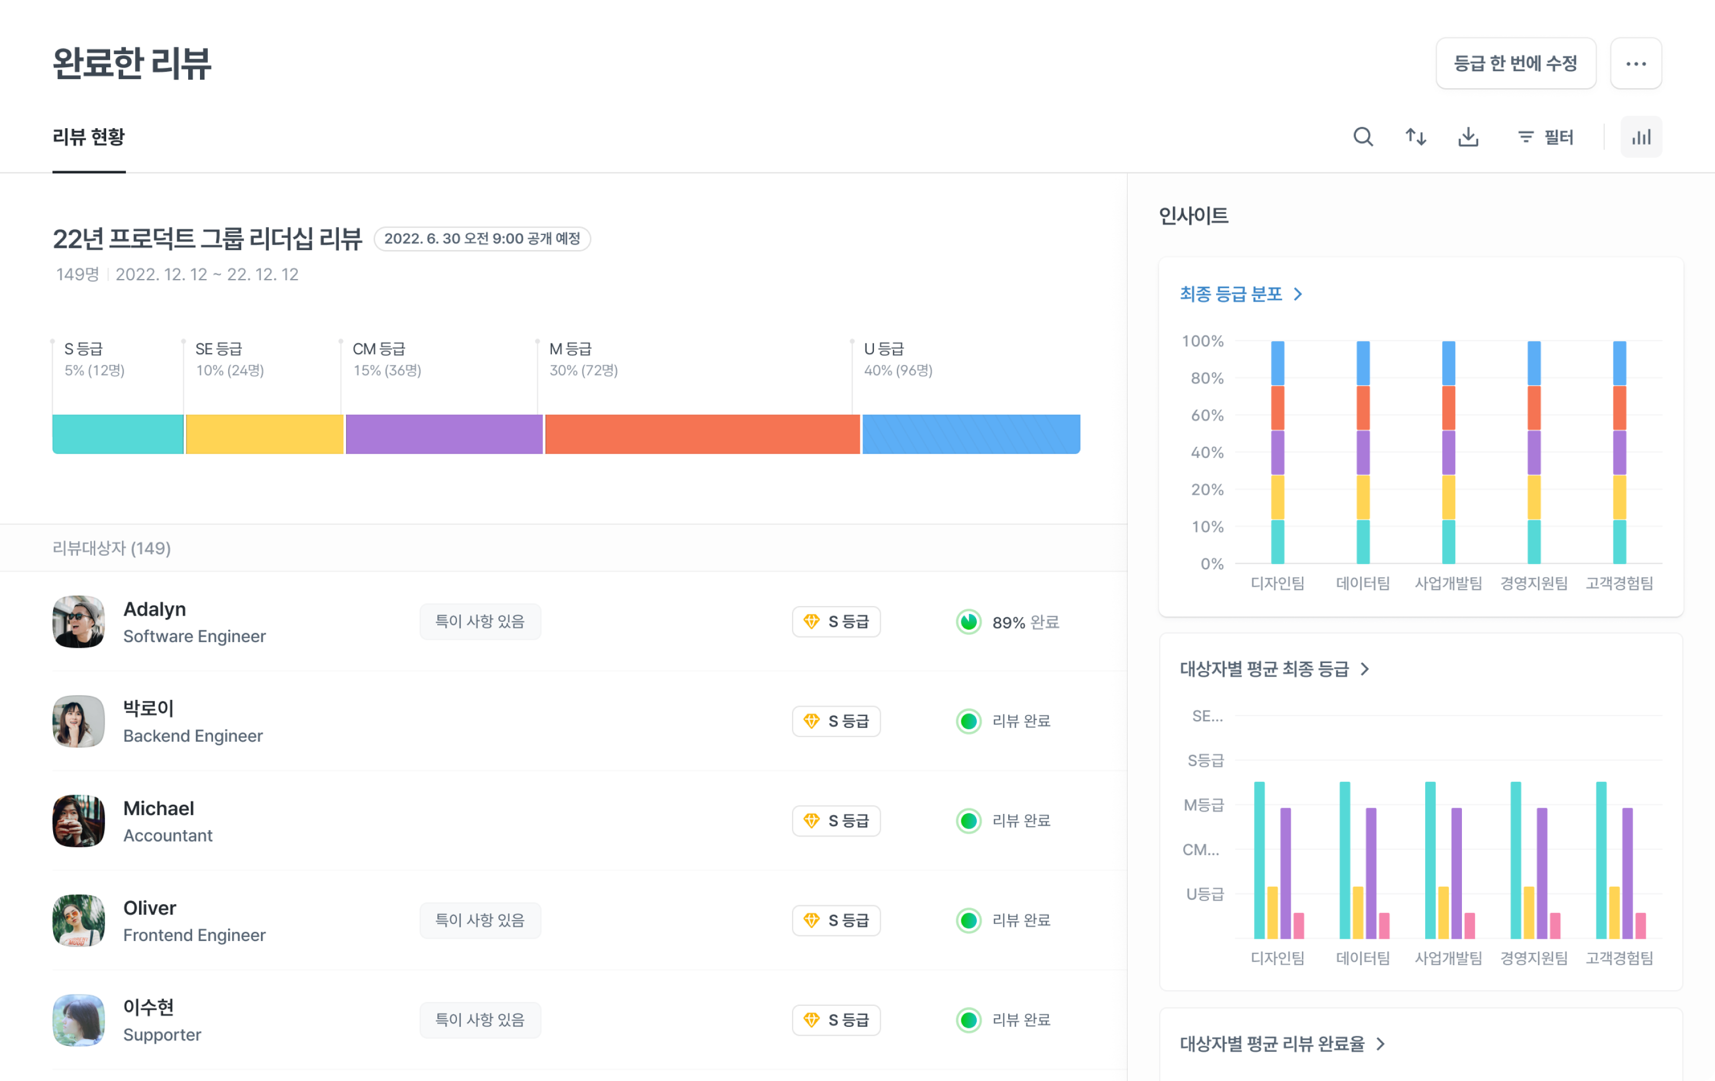Click the search magnifier icon
1715x1081 pixels.
pos(1363,137)
